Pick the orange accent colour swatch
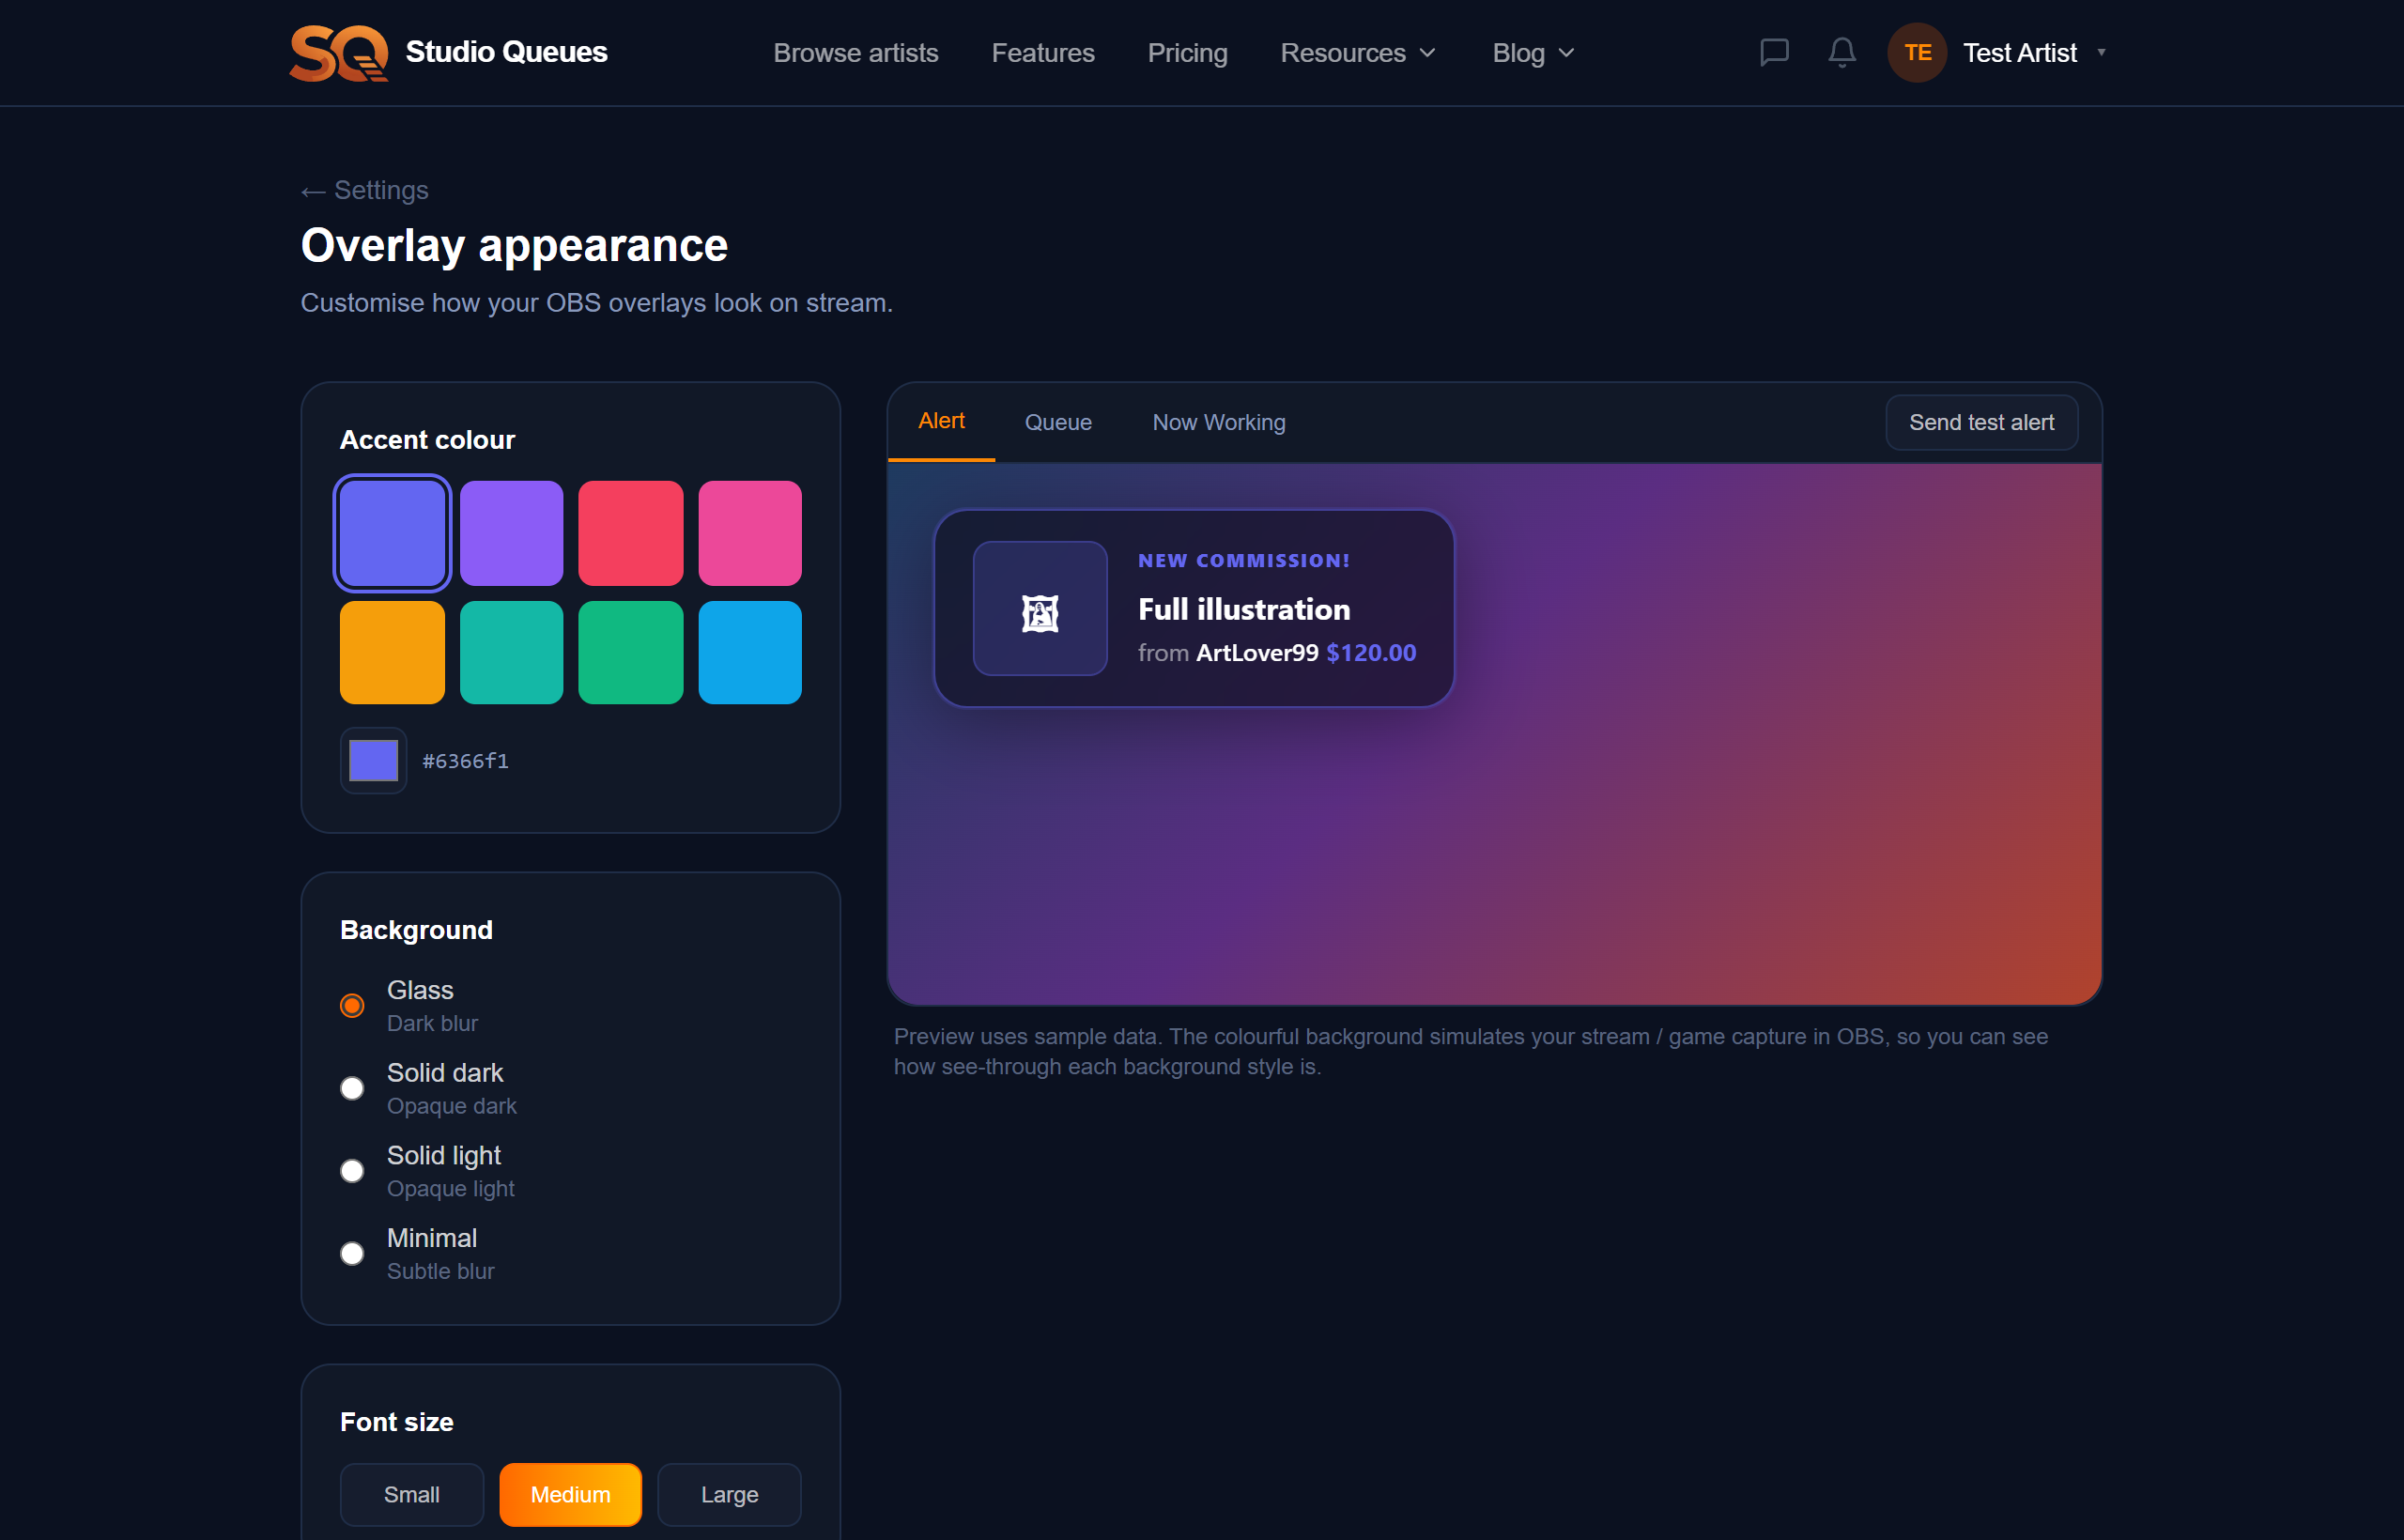 point(392,653)
